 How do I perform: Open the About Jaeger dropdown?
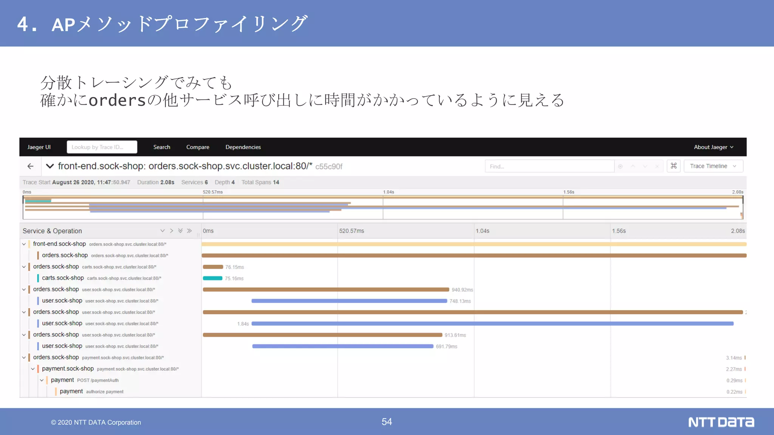click(x=714, y=147)
